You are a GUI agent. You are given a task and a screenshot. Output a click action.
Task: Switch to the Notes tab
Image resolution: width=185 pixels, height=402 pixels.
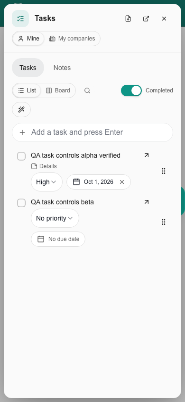point(62,68)
